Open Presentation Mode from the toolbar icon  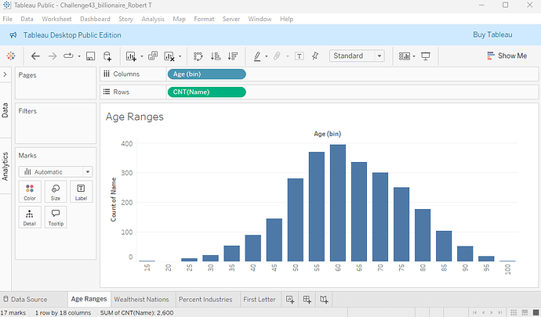(x=427, y=56)
